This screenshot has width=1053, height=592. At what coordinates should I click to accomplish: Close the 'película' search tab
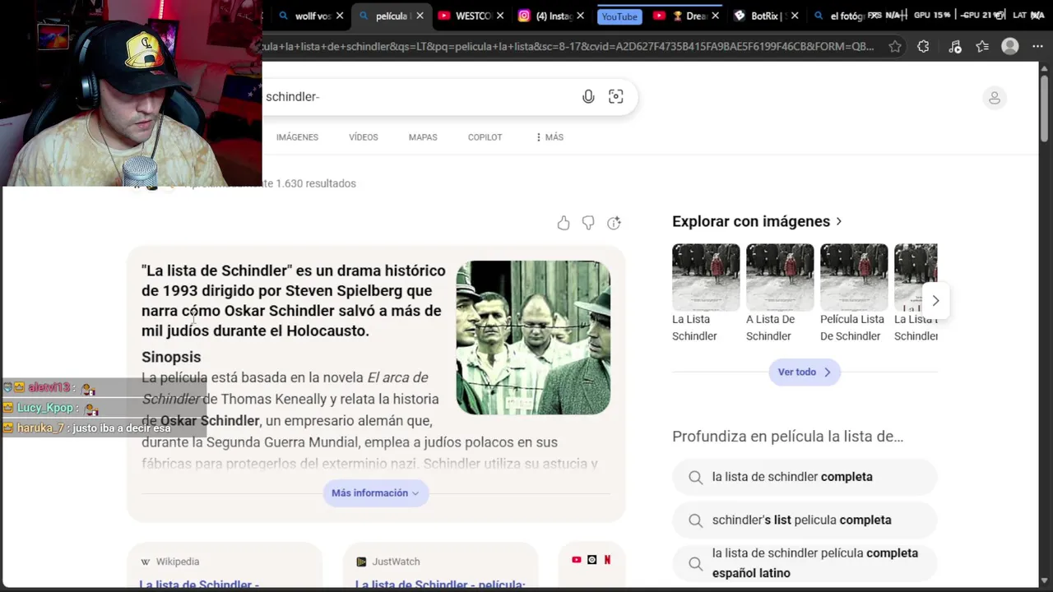point(420,16)
